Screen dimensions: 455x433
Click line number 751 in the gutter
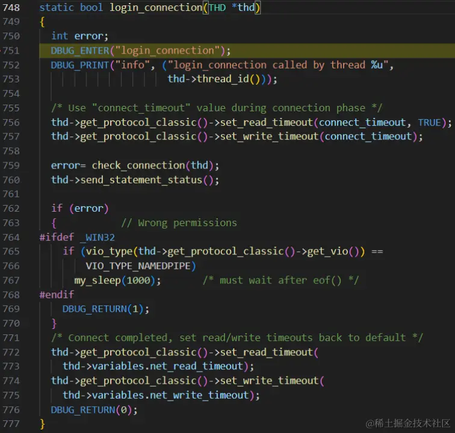tap(11, 51)
